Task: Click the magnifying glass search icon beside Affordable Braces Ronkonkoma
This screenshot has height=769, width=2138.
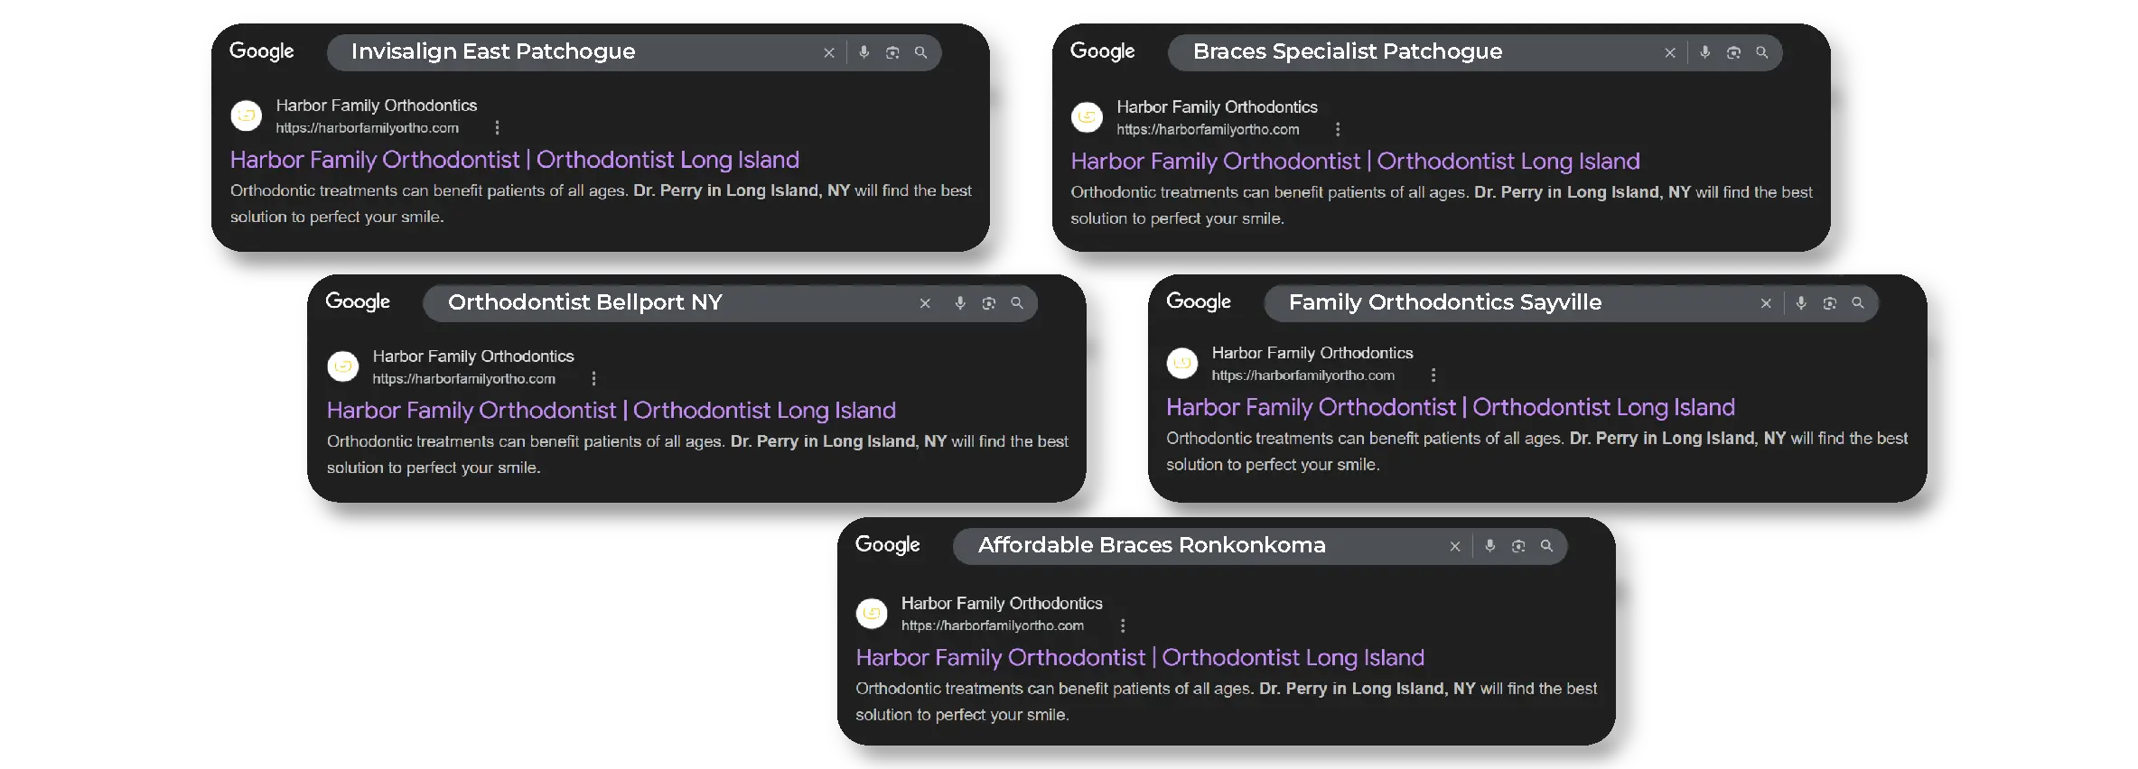Action: (1546, 545)
